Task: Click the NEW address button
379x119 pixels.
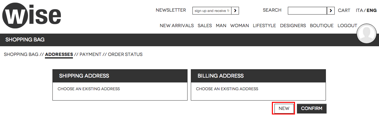Action: point(284,108)
